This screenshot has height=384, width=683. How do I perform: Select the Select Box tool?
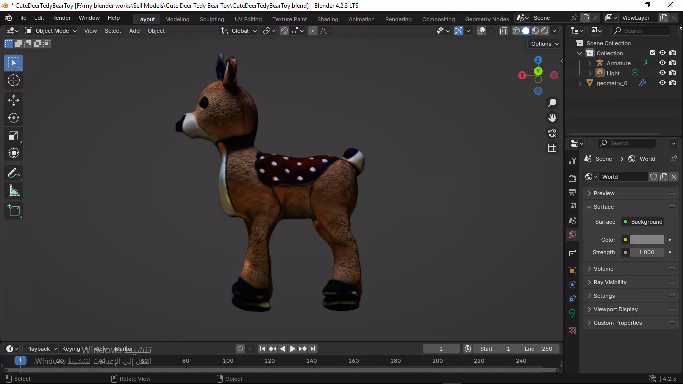click(x=14, y=63)
